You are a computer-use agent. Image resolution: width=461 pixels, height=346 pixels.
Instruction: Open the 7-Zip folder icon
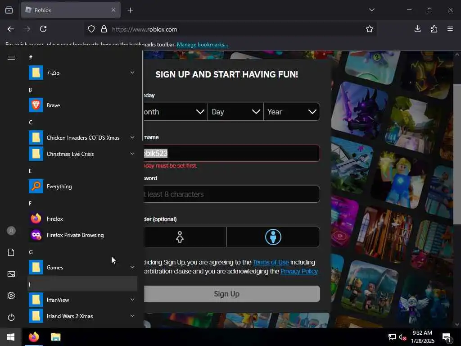(x=36, y=73)
